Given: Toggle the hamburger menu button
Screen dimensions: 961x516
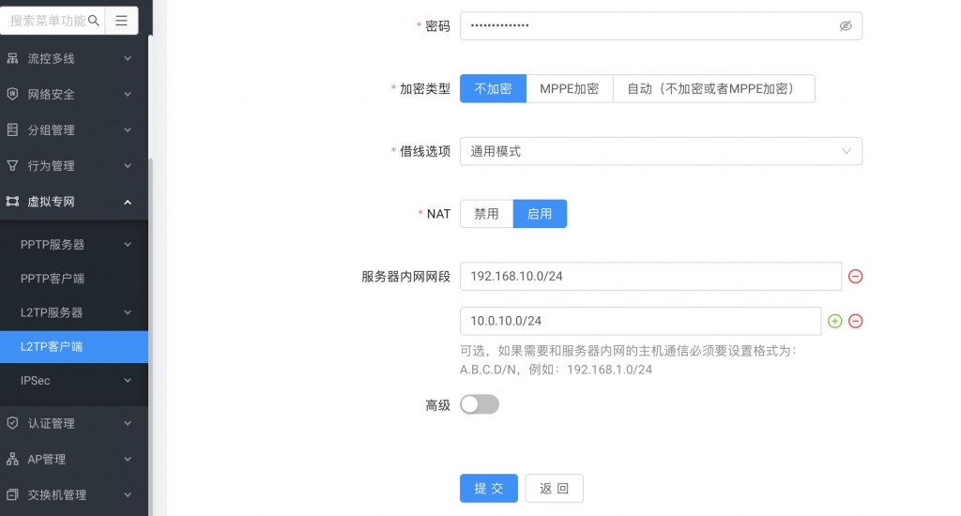Looking at the screenshot, I should pyautogui.click(x=121, y=21).
